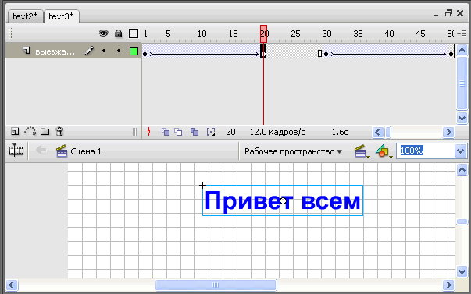Restore down the document window
The width and height of the screenshot is (471, 294).
pos(448,13)
